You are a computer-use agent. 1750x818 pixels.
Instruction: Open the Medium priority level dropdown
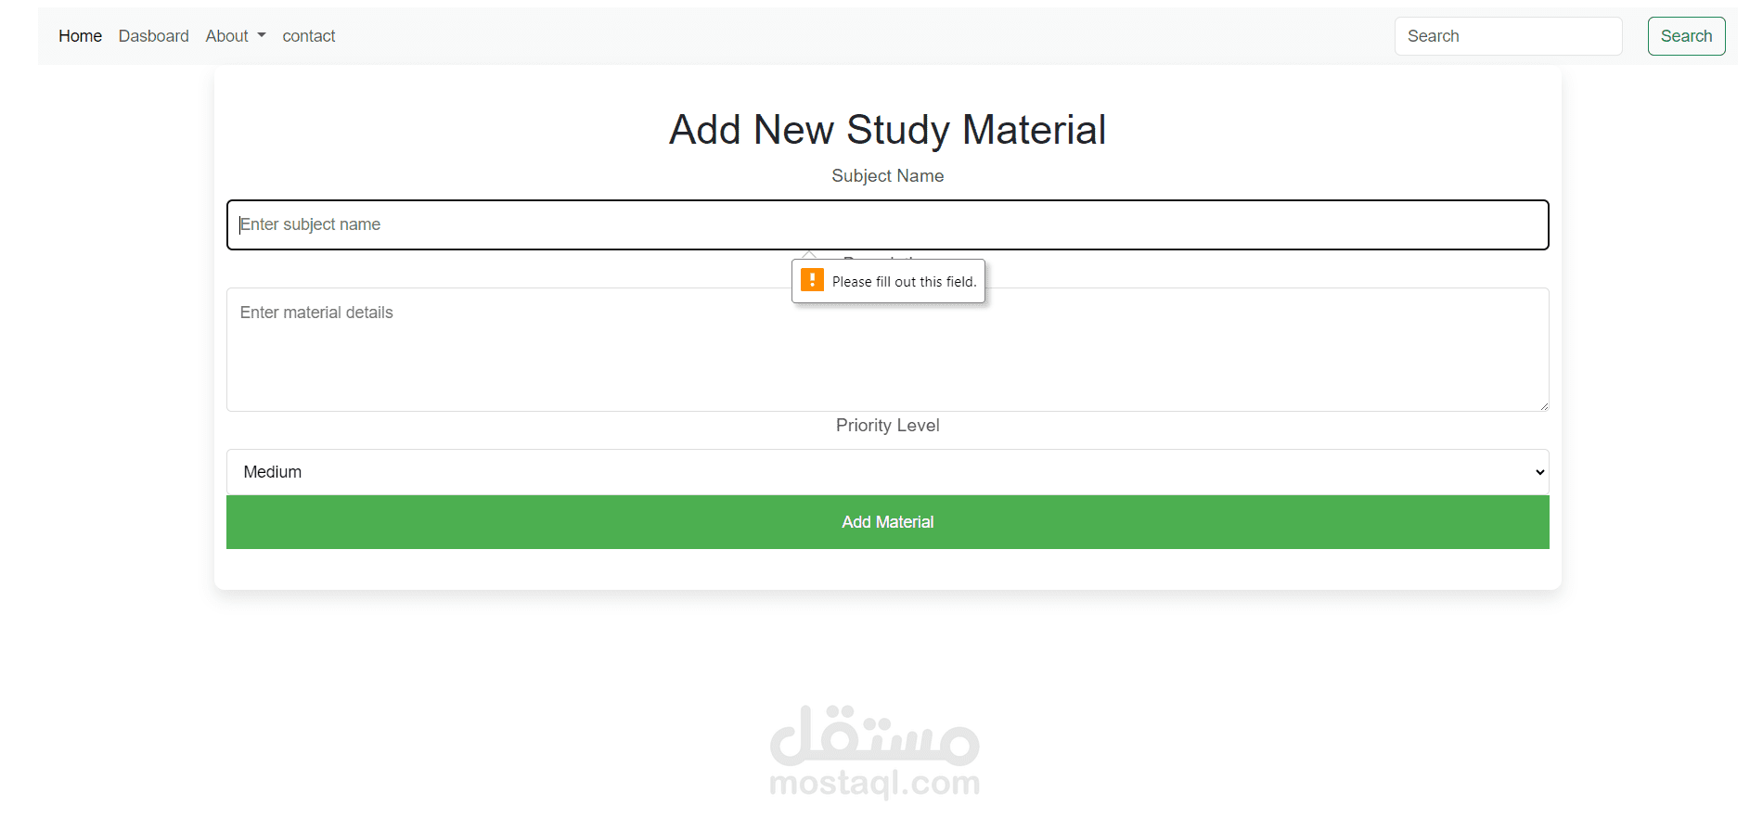[886, 472]
